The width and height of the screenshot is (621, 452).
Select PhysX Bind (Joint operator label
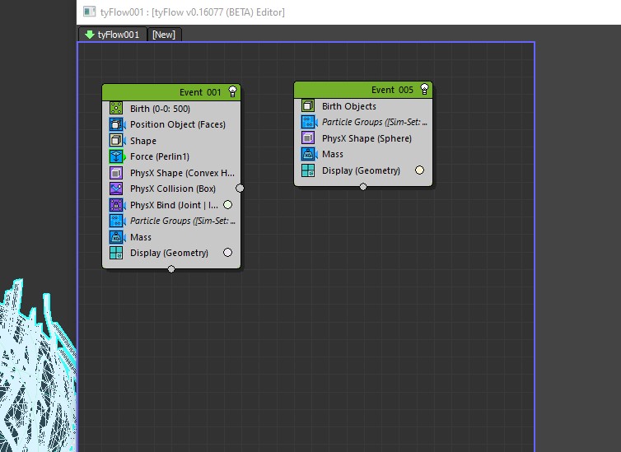[175, 205]
